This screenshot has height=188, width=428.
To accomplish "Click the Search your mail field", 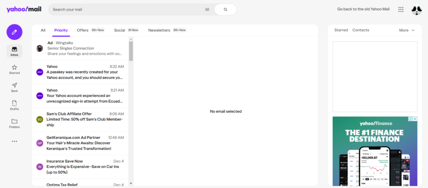I will pos(125,9).
